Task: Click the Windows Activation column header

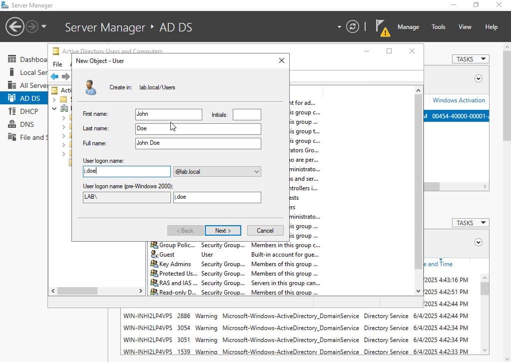Action: [459, 100]
